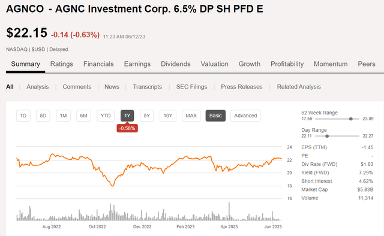The width and height of the screenshot is (384, 236).
Task: Select the 10Y chart range
Action: coord(168,116)
